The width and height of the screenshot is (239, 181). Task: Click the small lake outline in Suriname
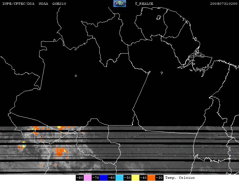[159, 18]
